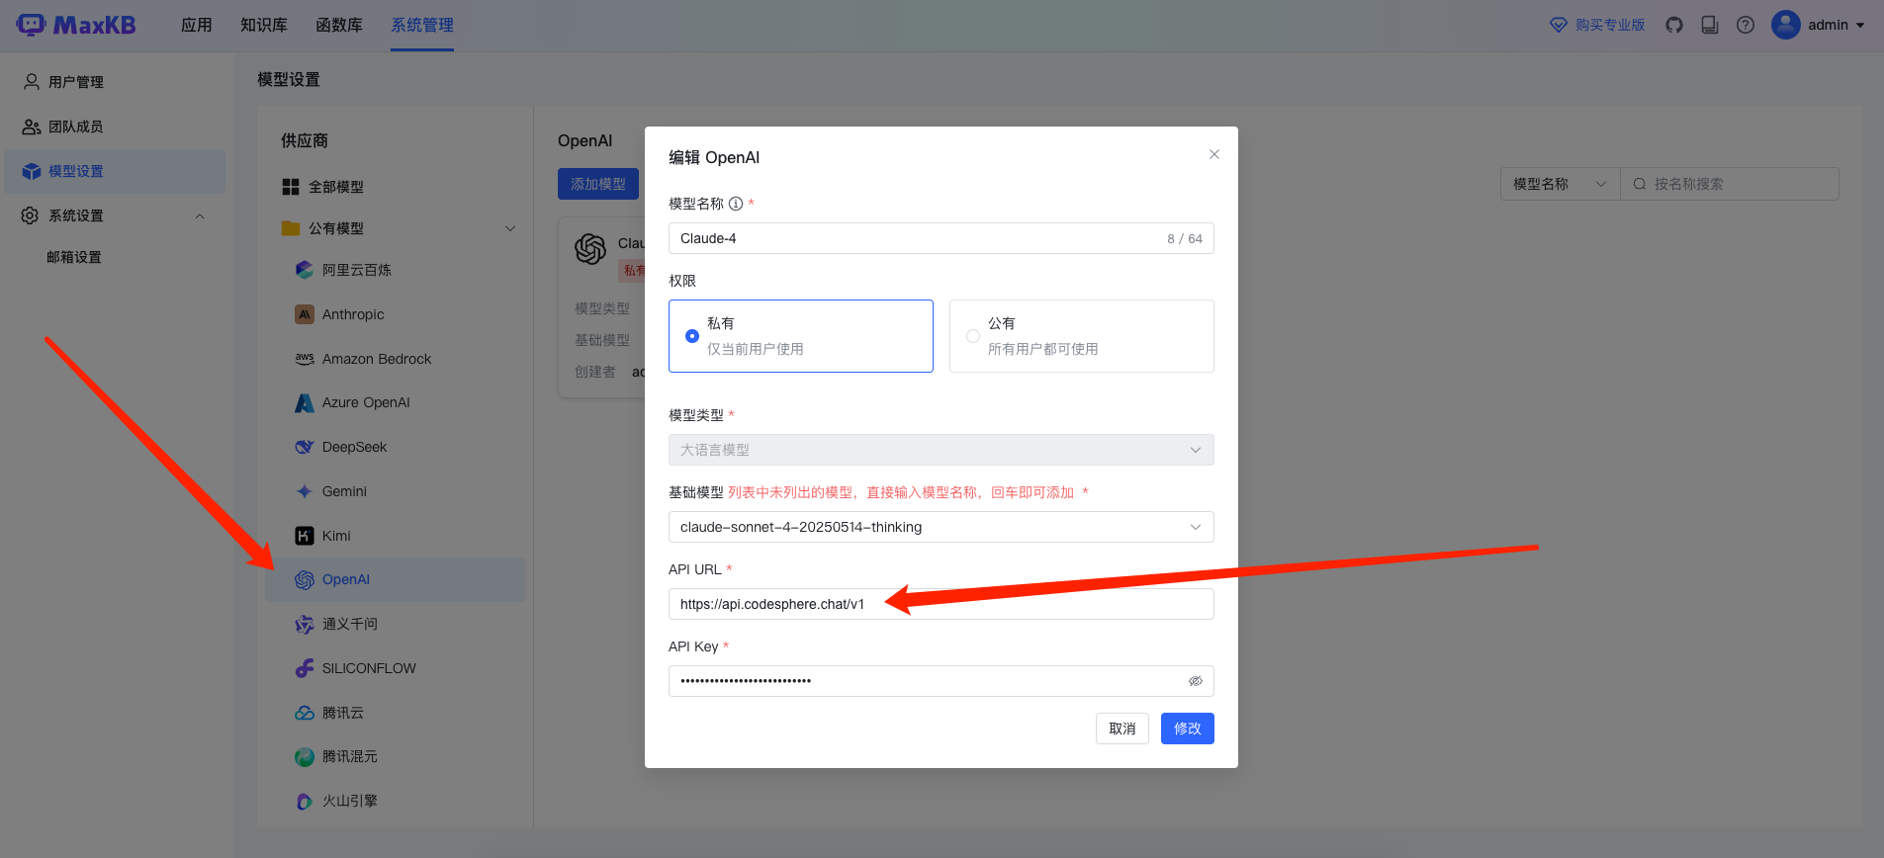
Task: Click the model settings cube icon
Action: (32, 171)
